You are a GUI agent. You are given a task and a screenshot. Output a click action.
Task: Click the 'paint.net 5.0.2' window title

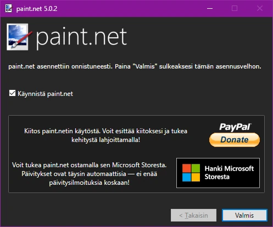point(37,9)
